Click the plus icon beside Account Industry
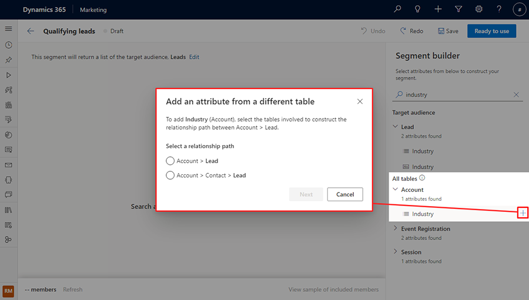Image resolution: width=529 pixels, height=300 pixels. click(x=523, y=213)
